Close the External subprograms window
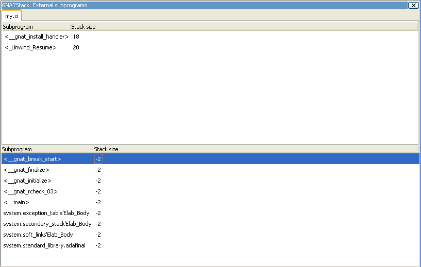The width and height of the screenshot is (421, 267). click(413, 5)
